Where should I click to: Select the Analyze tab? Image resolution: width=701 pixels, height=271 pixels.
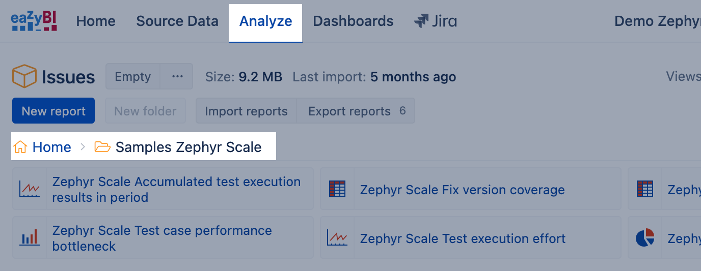(265, 21)
